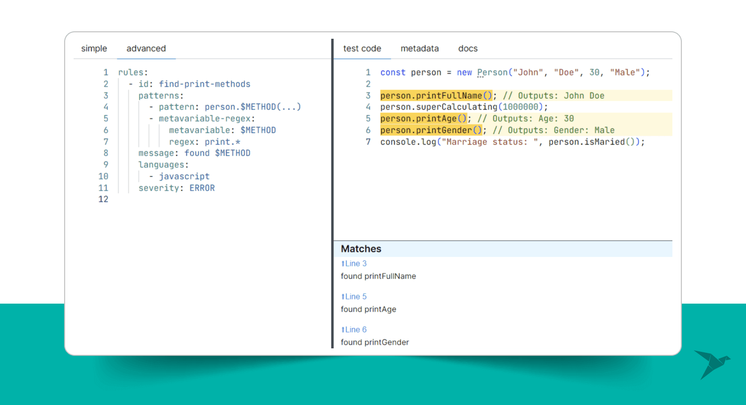The height and width of the screenshot is (405, 746).
Task: Jump to the Line 3 match link
Action: [354, 263]
